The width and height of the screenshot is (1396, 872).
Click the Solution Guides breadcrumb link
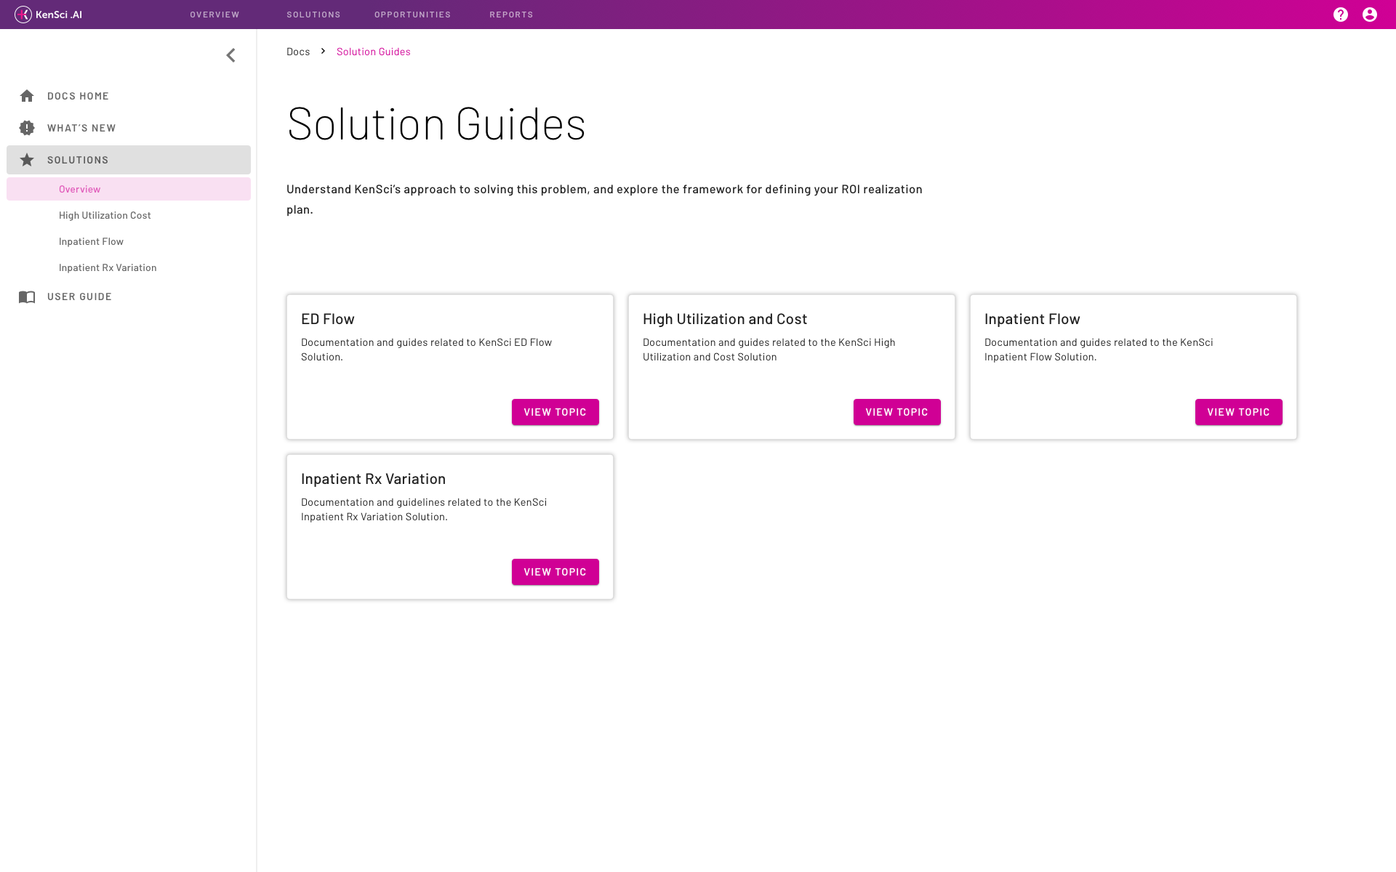point(374,52)
